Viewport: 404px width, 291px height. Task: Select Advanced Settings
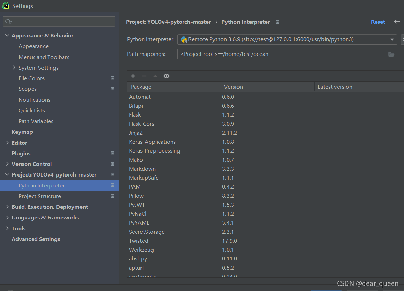tap(36, 239)
